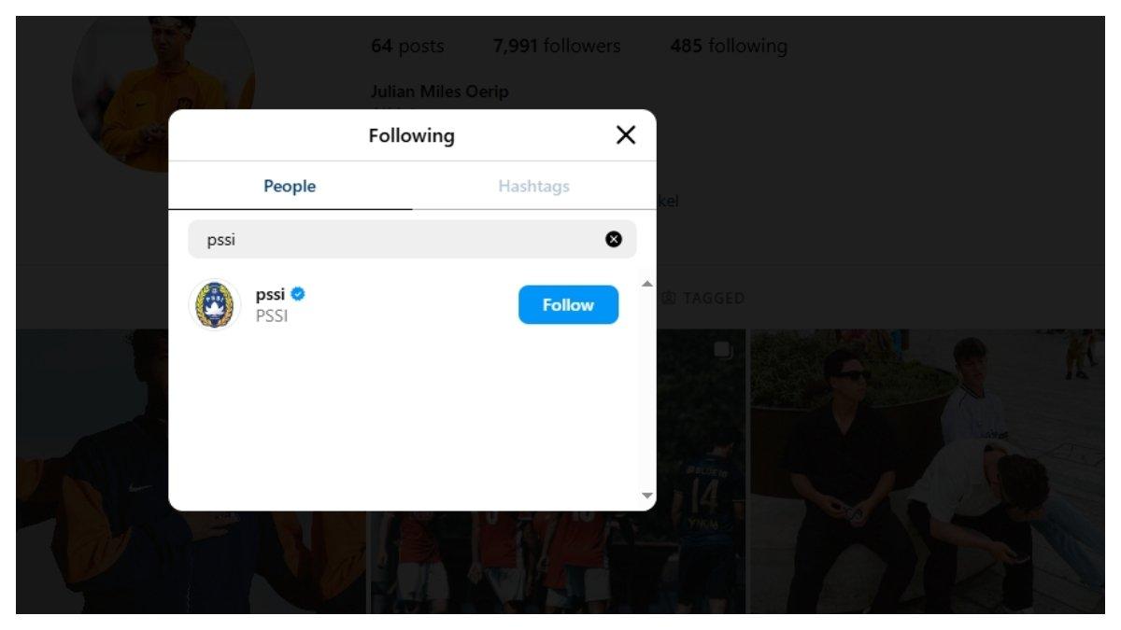
Task: Click the blue verified badge beside pssi
Action: click(298, 294)
